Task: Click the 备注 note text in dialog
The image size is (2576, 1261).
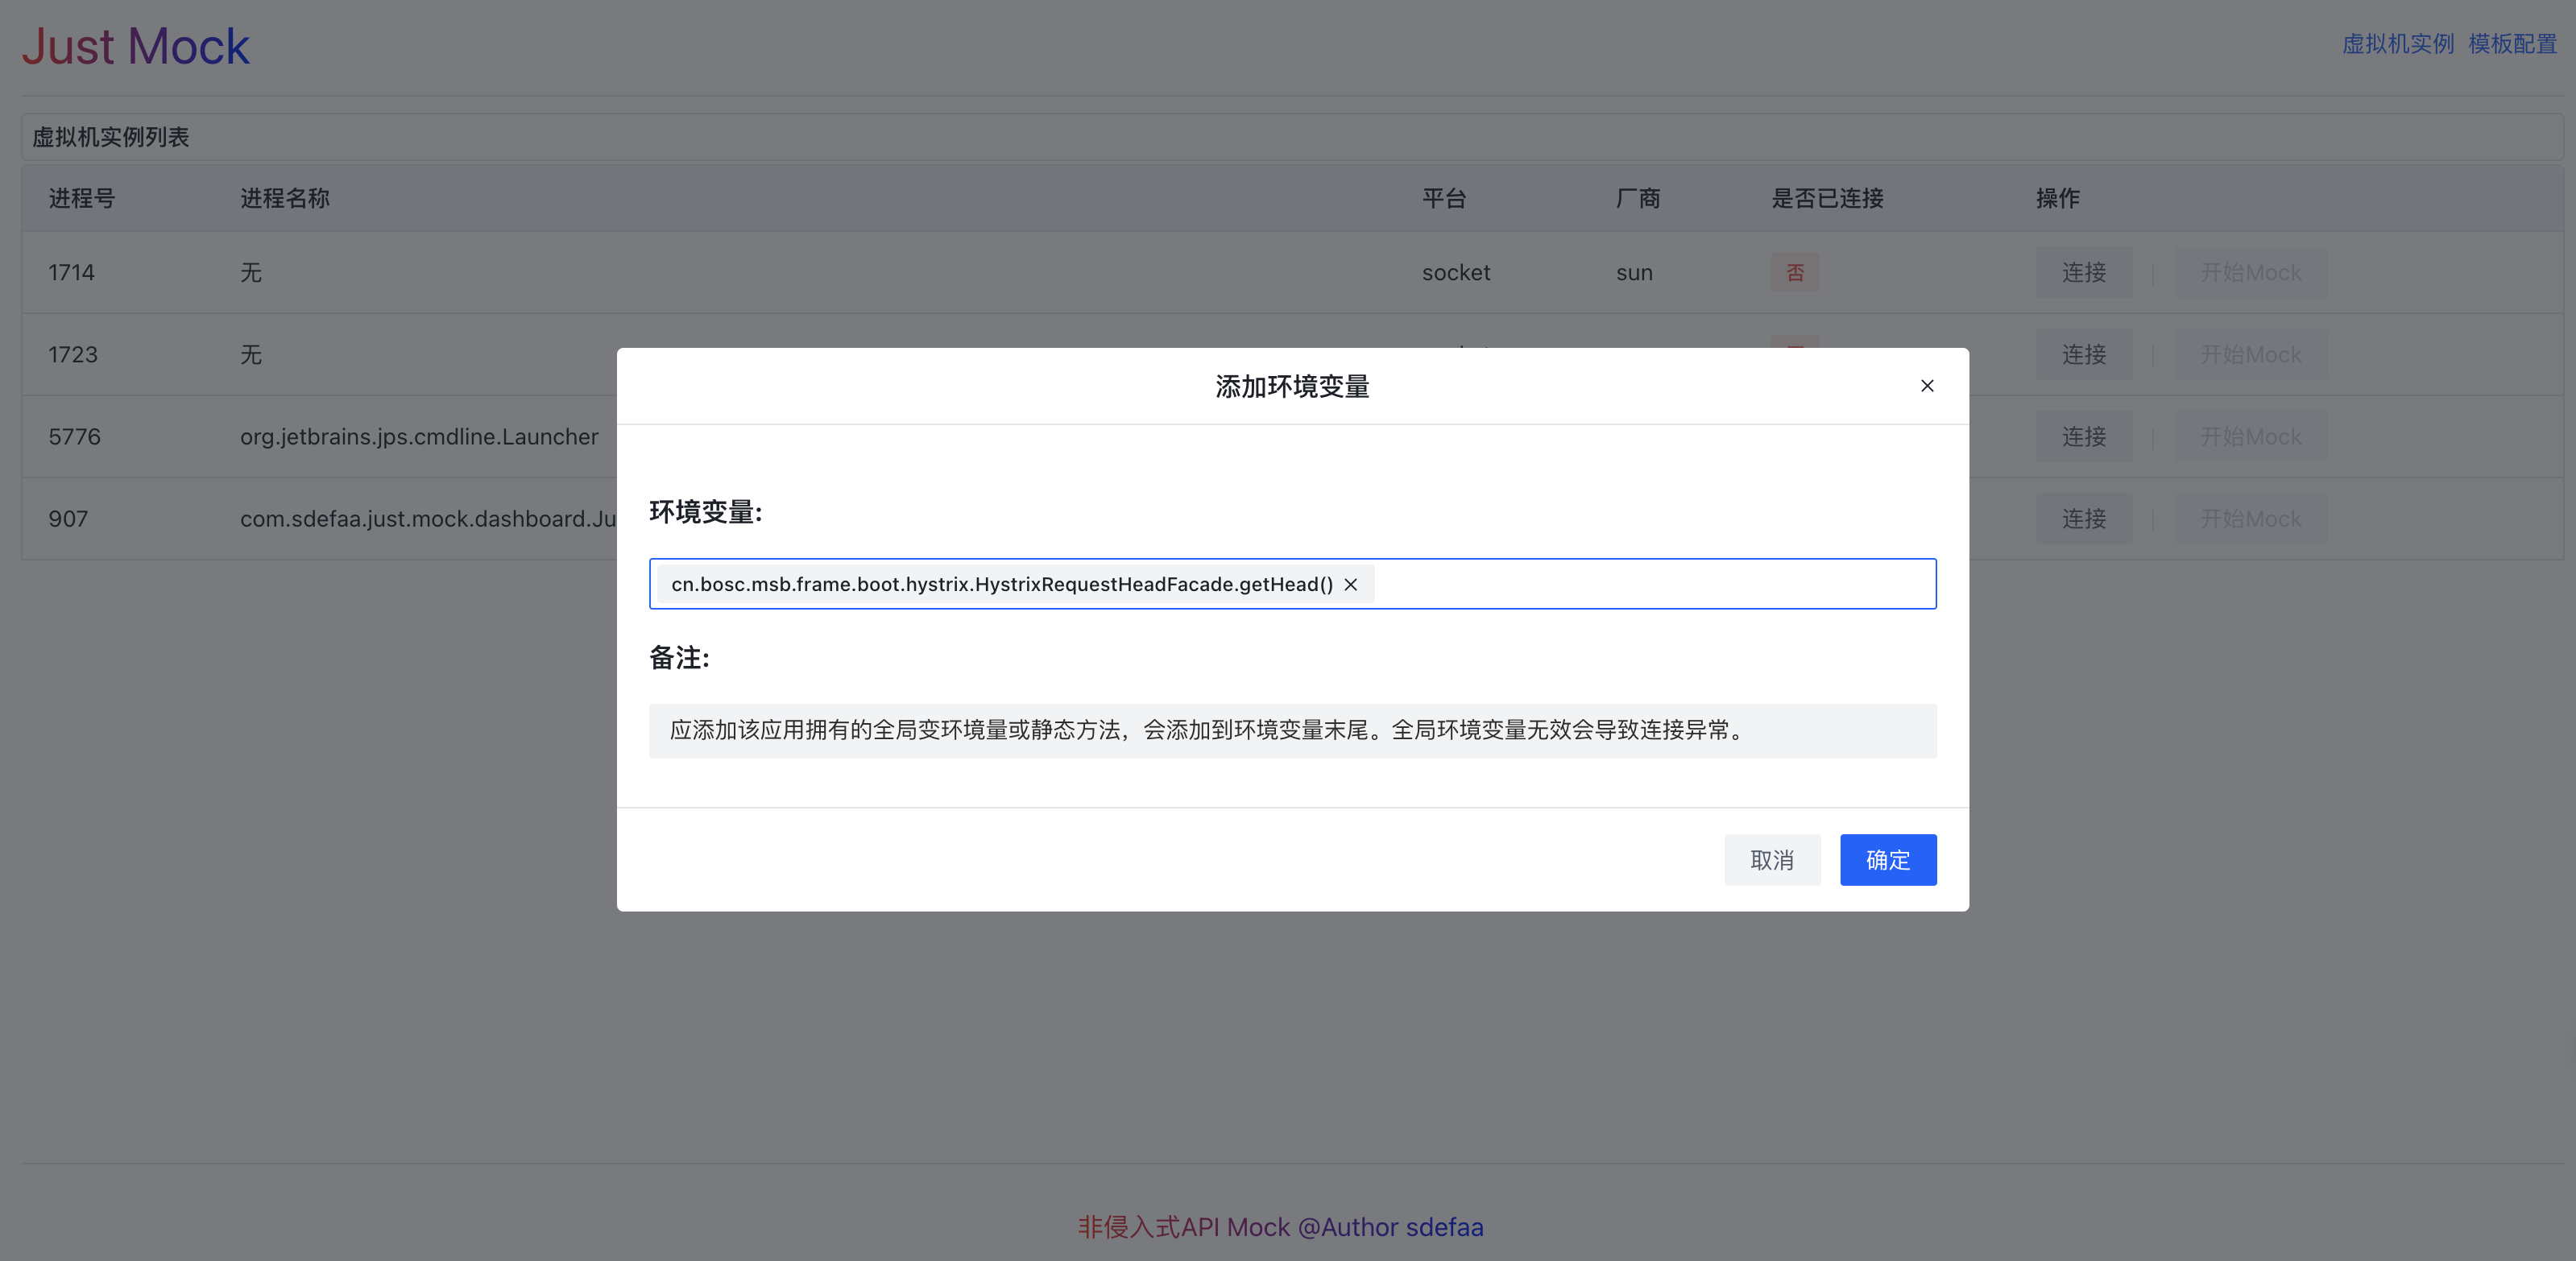Action: [1206, 730]
